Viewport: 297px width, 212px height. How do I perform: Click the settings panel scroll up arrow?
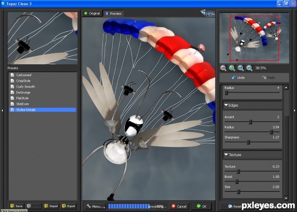click(x=286, y=87)
